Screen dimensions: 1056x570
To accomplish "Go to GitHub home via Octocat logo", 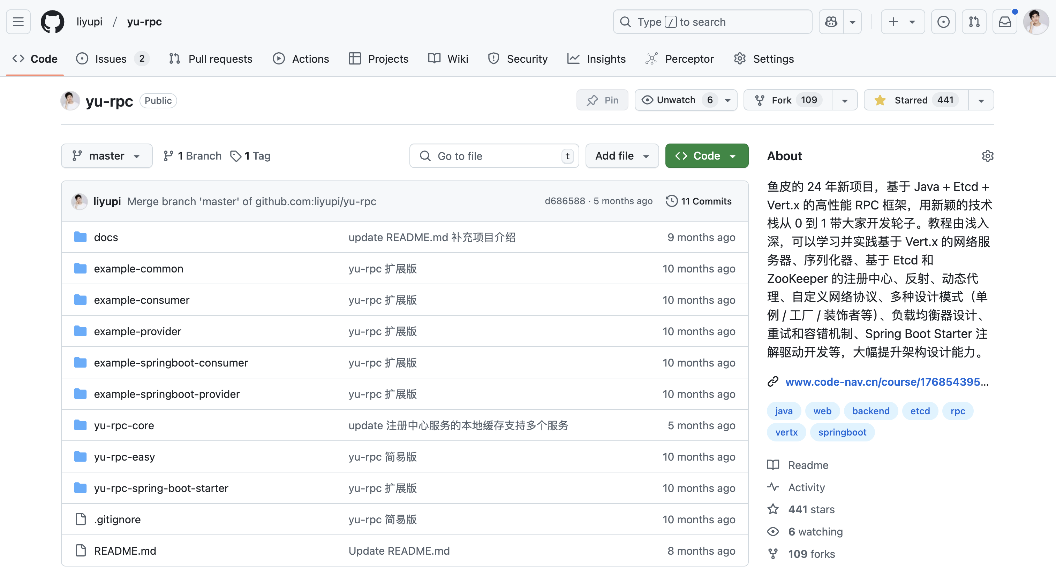I will pos(52,22).
